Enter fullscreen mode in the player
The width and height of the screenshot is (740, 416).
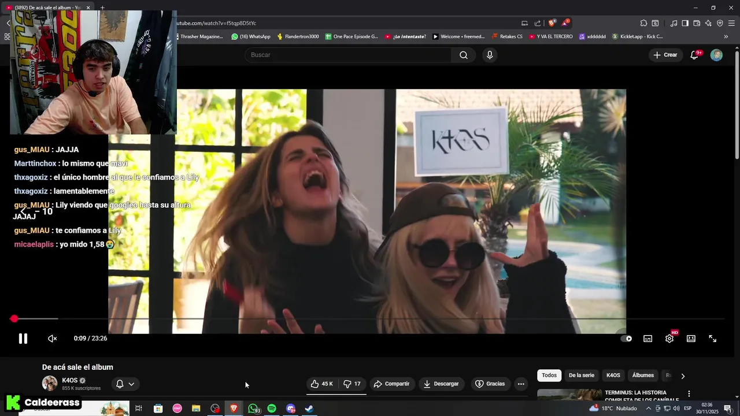point(713,339)
